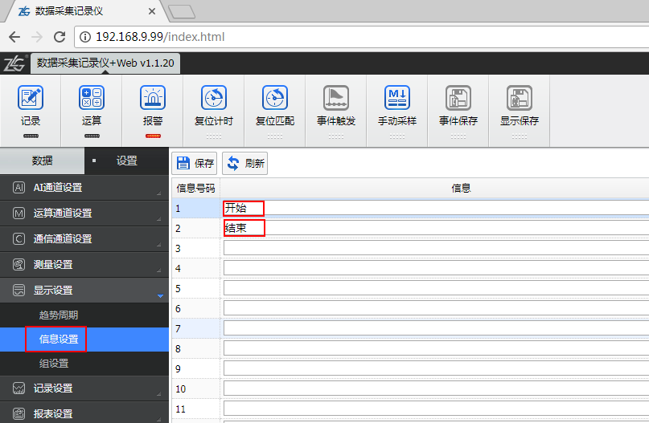Click the 复位计时 reset timer icon

(214, 98)
